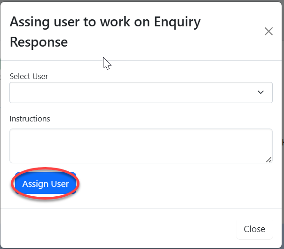
Task: Open the Select User dropdown
Action: [x=141, y=92]
